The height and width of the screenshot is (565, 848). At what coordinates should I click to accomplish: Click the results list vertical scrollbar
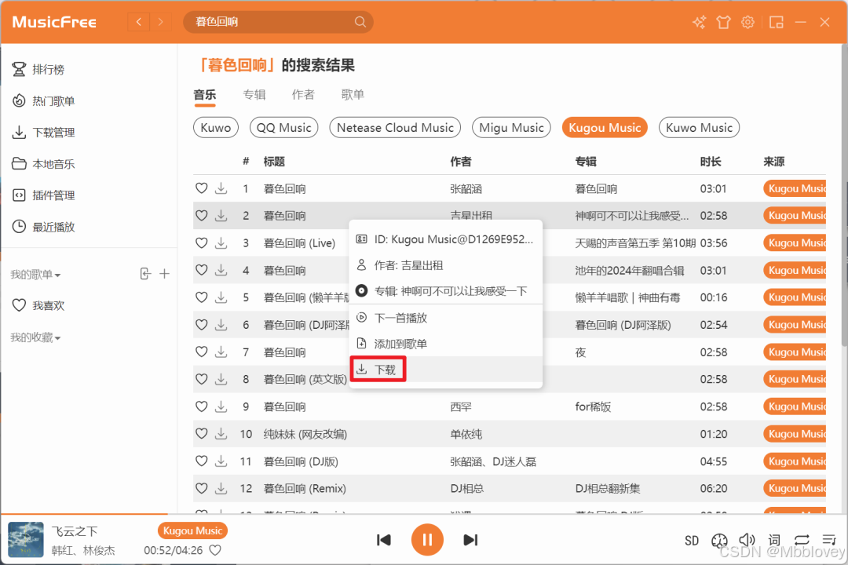844,195
